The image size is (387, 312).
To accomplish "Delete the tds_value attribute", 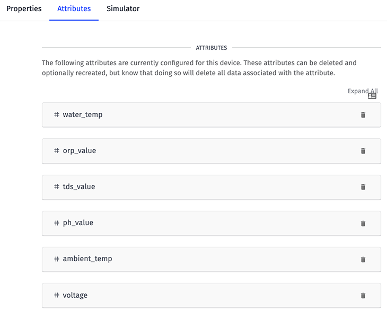I will pos(363,187).
